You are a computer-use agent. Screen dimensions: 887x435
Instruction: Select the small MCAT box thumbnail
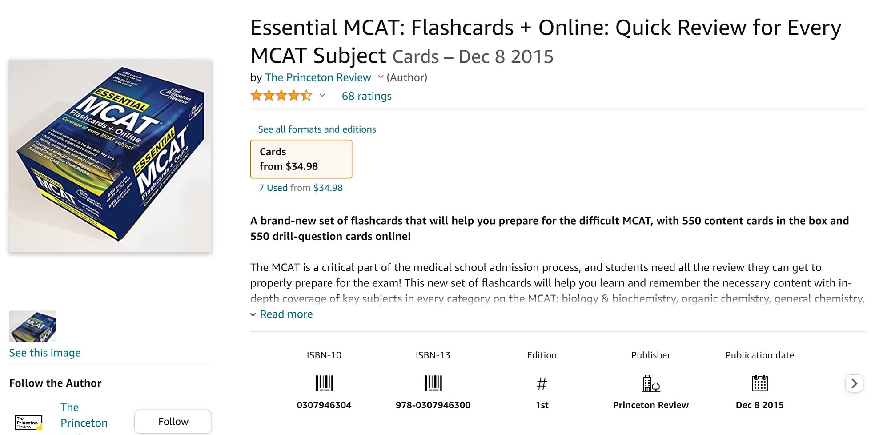(x=32, y=326)
